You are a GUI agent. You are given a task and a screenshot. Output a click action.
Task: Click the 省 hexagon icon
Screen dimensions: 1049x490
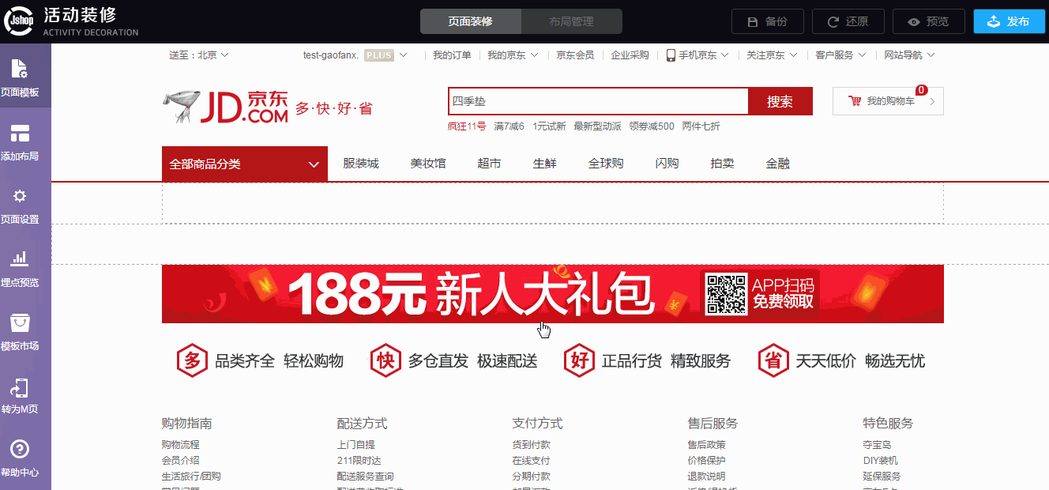[773, 361]
